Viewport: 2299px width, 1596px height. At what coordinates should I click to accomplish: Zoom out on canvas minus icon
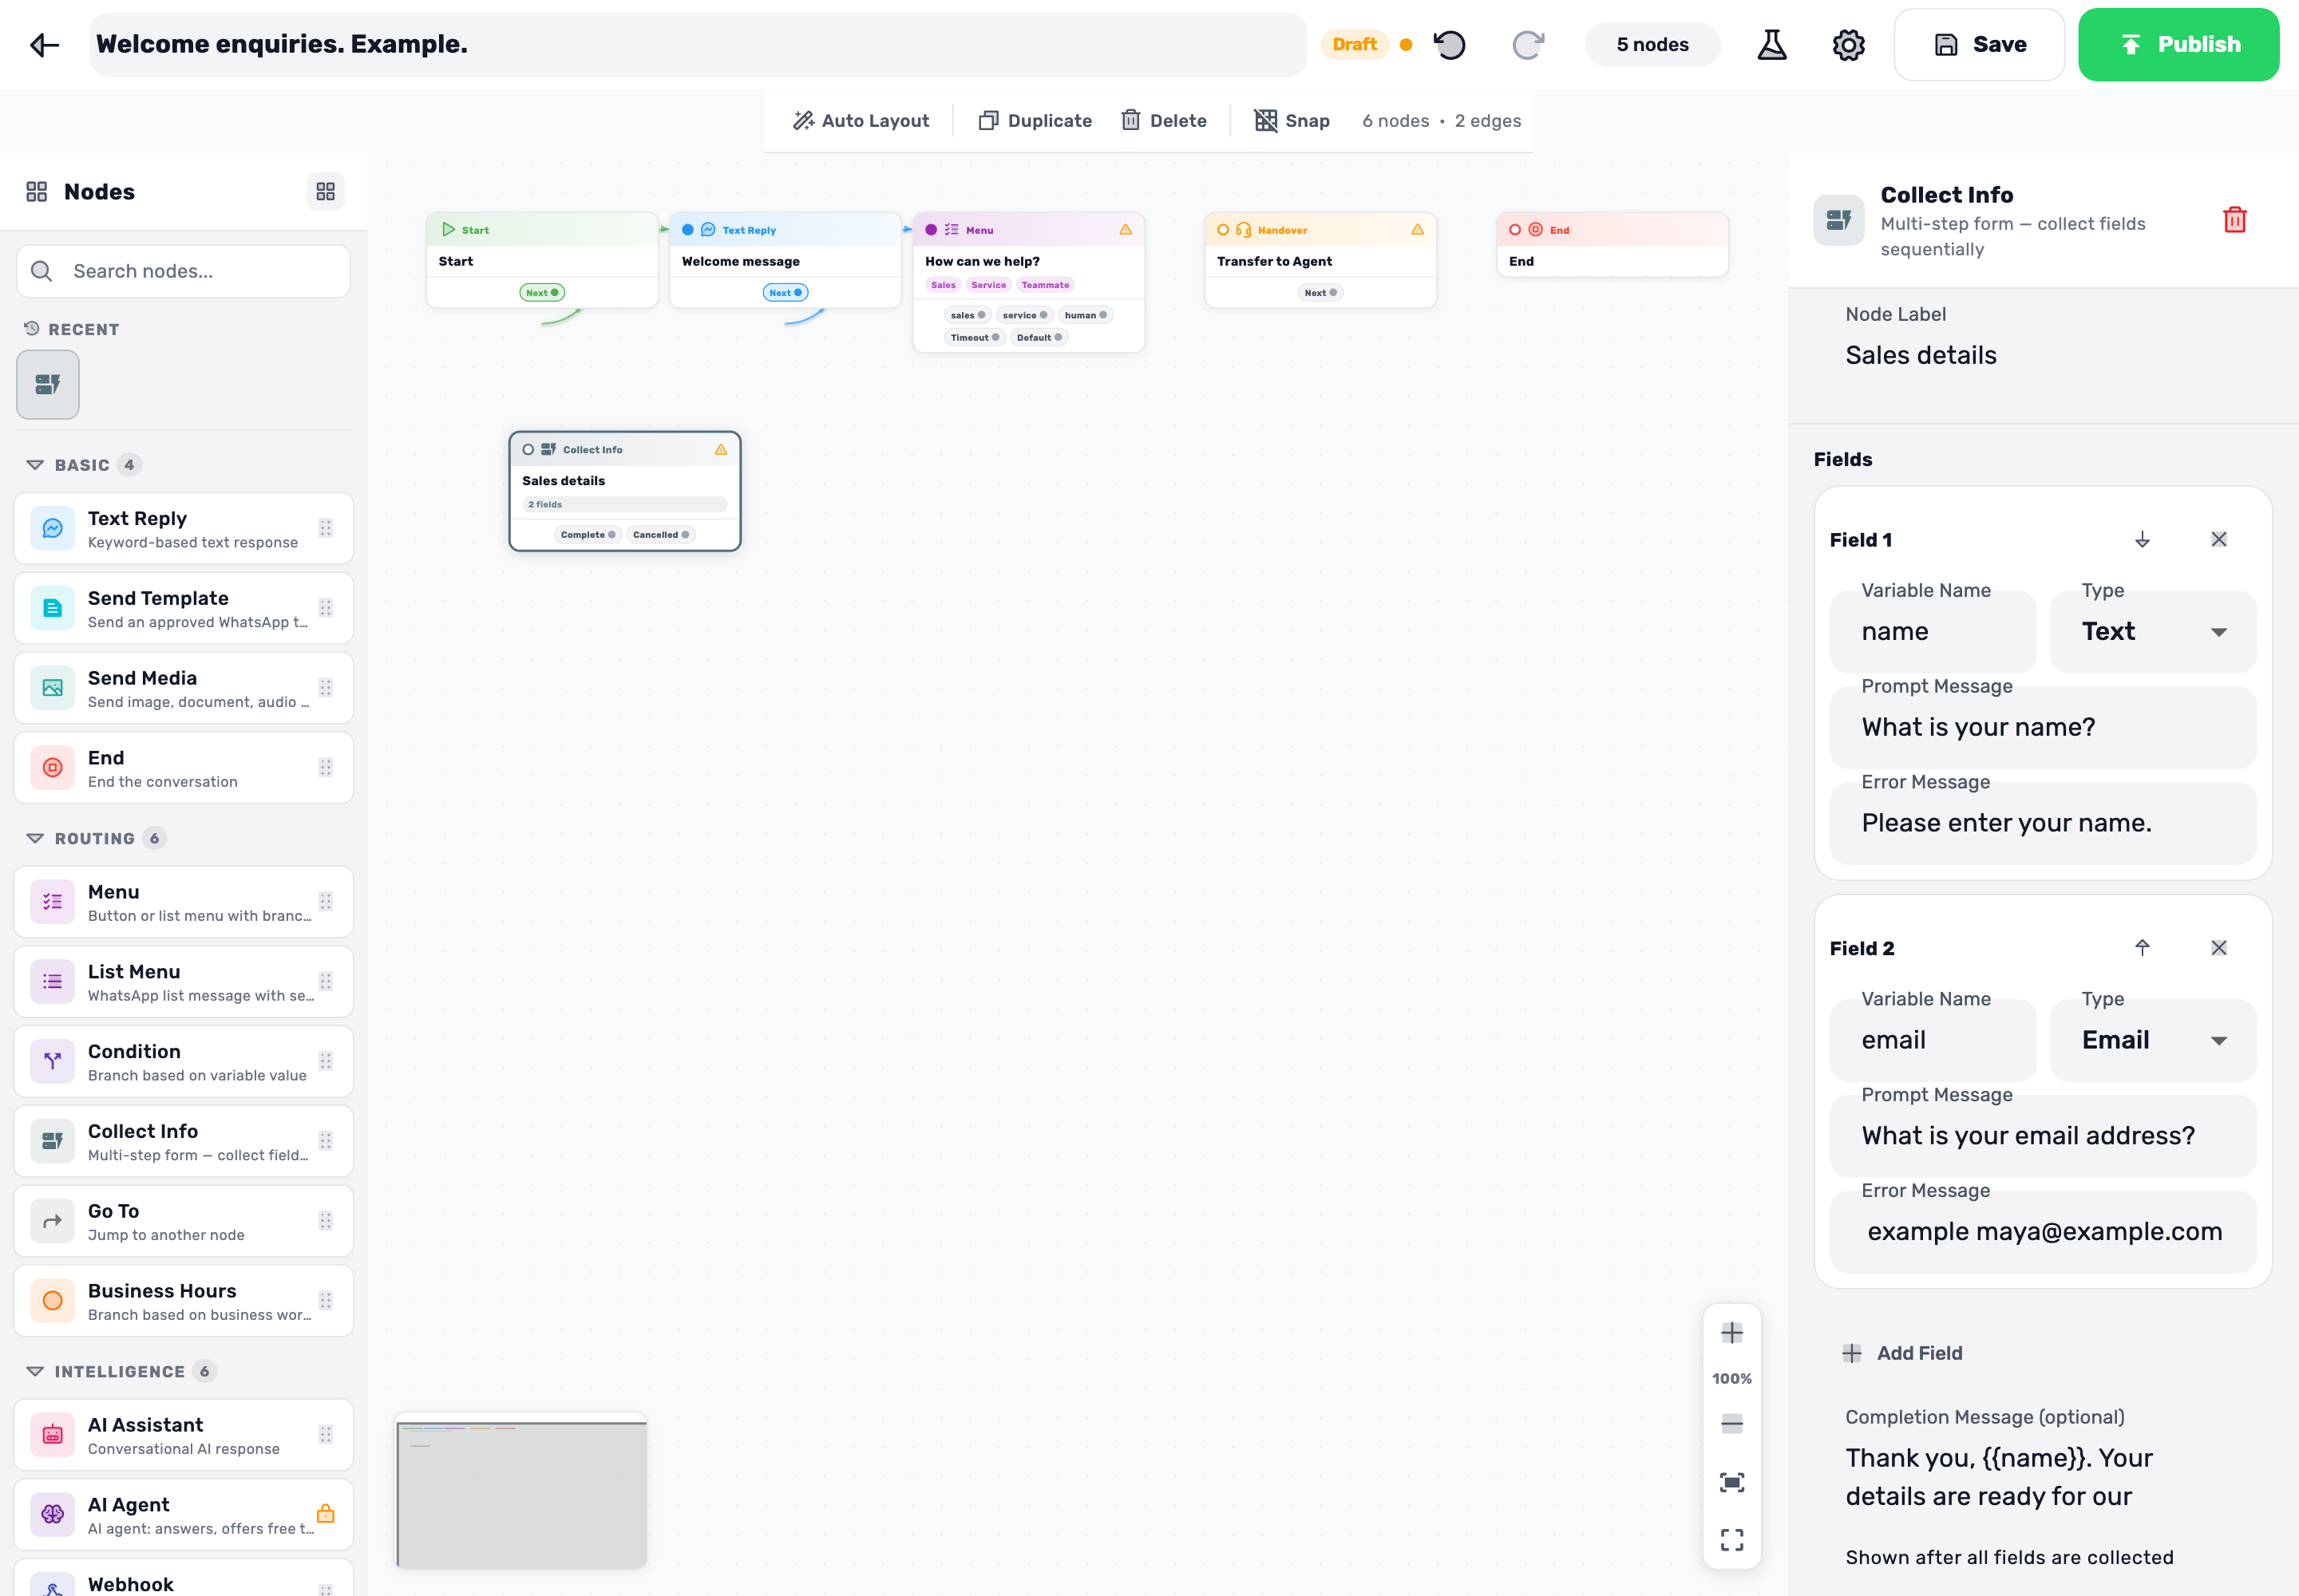(x=1731, y=1423)
